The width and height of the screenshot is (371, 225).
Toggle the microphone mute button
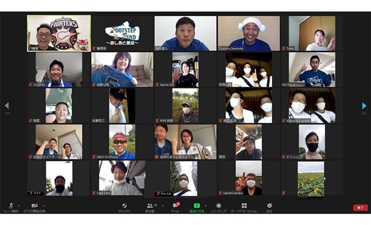11,205
